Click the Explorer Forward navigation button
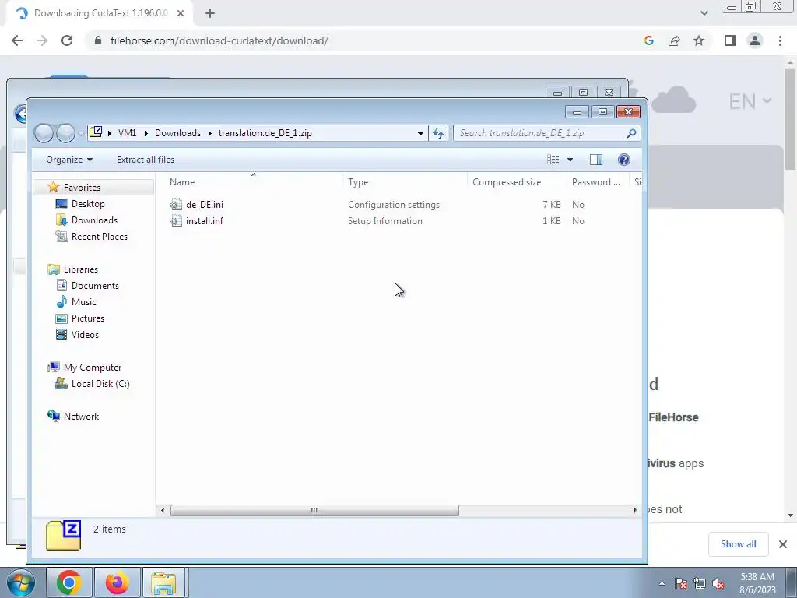The height and width of the screenshot is (598, 797). point(65,133)
